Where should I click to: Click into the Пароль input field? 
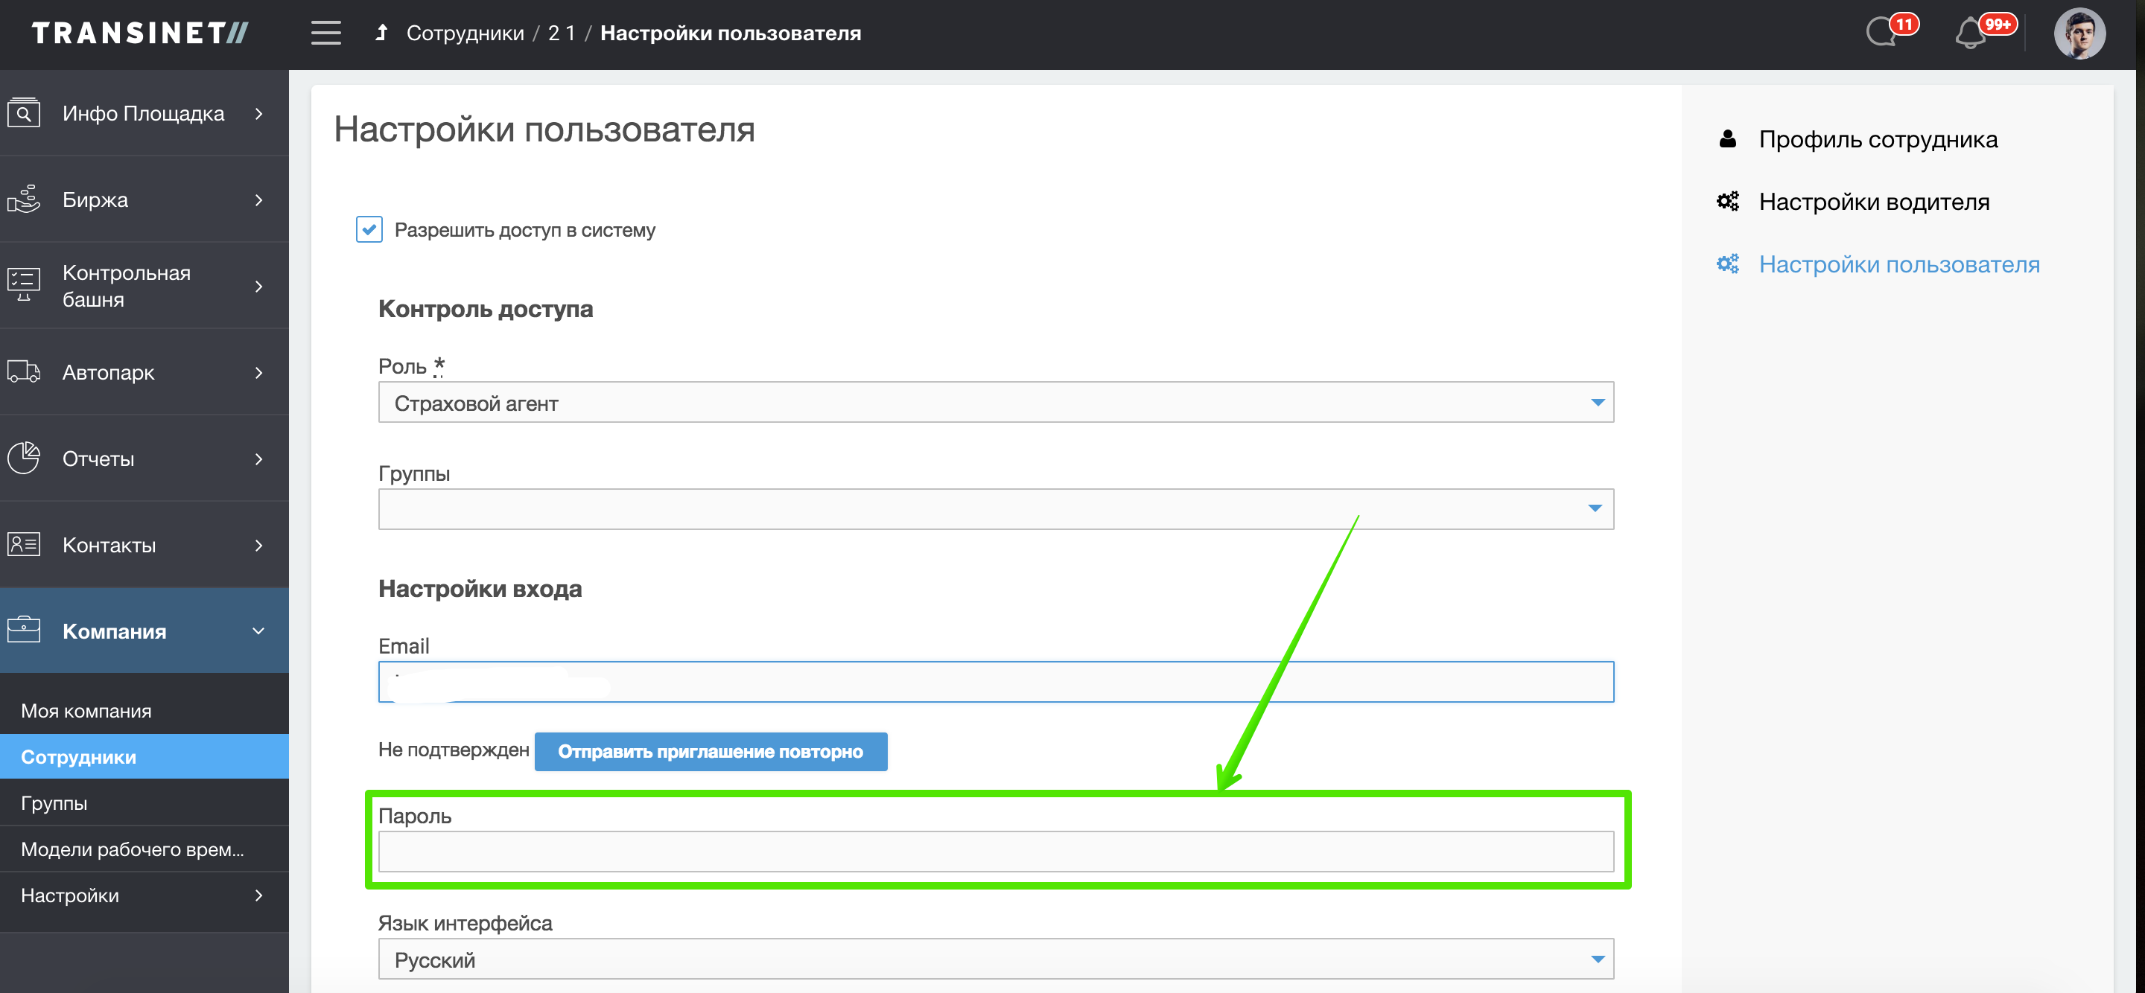(995, 852)
